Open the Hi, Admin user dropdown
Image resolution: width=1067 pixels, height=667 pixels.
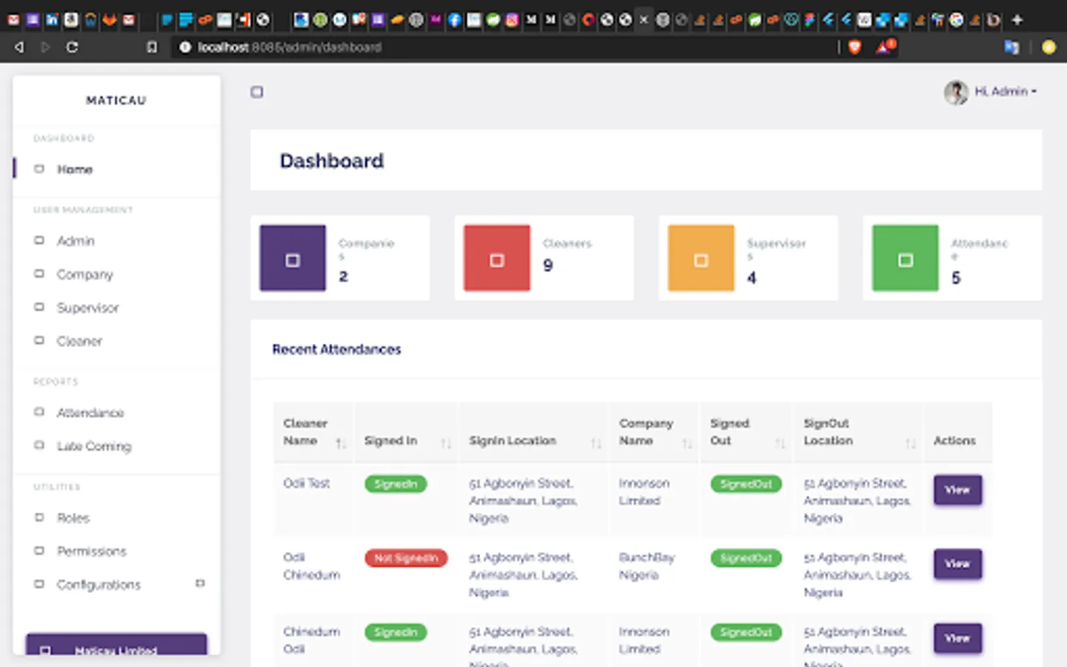[x=1005, y=92]
